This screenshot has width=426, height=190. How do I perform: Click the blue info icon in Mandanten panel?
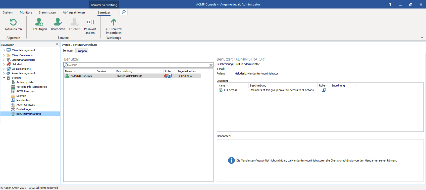[x=231, y=160]
